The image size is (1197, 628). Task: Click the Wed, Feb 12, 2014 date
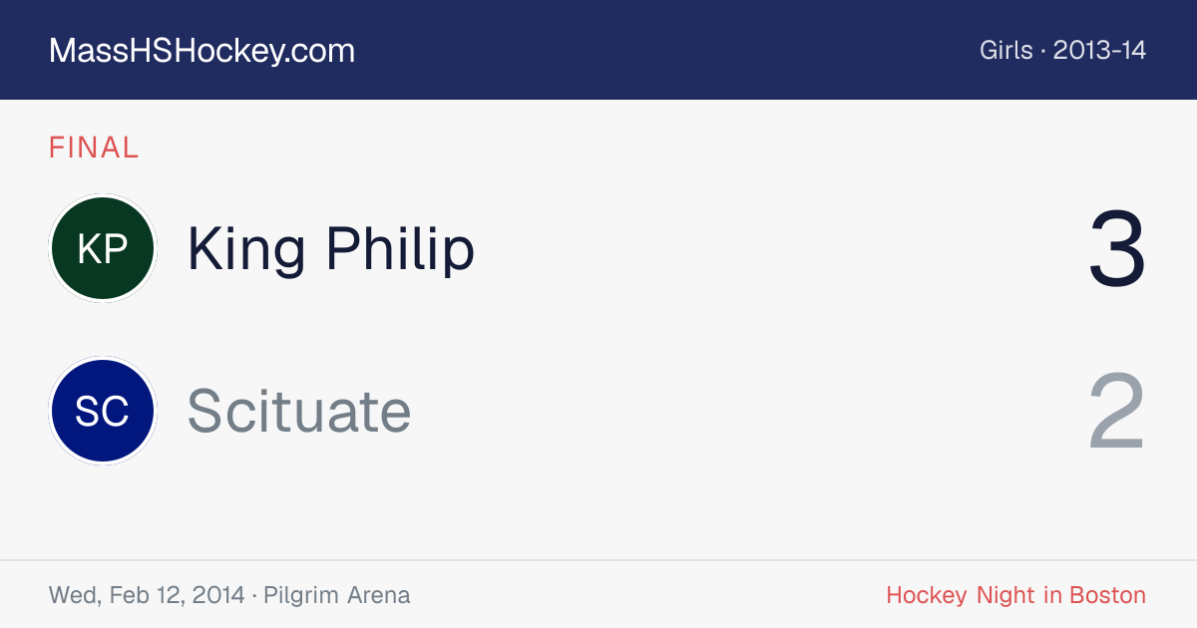pos(147,595)
